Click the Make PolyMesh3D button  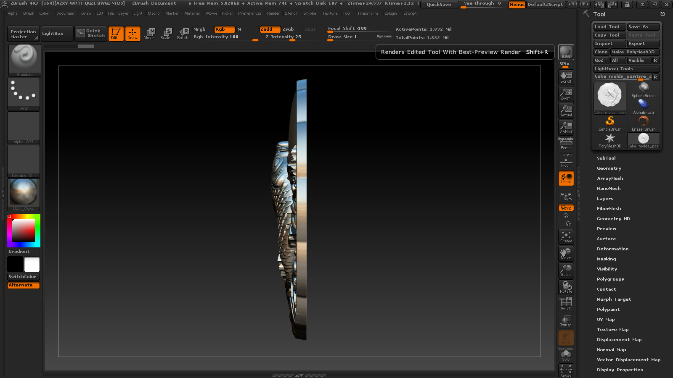click(635, 52)
